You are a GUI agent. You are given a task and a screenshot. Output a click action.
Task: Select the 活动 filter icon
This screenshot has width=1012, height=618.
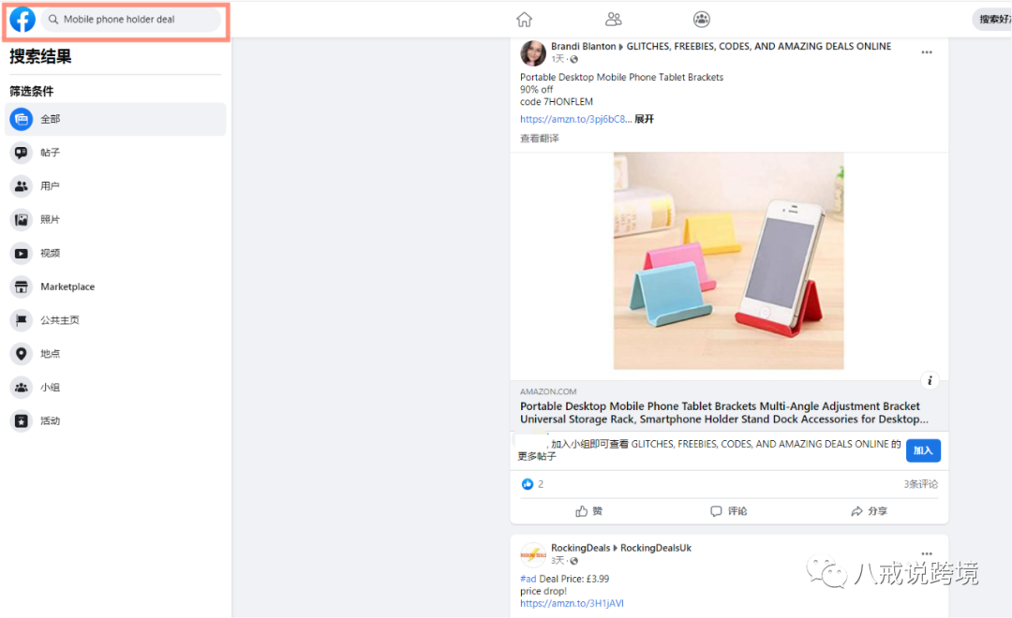(22, 420)
